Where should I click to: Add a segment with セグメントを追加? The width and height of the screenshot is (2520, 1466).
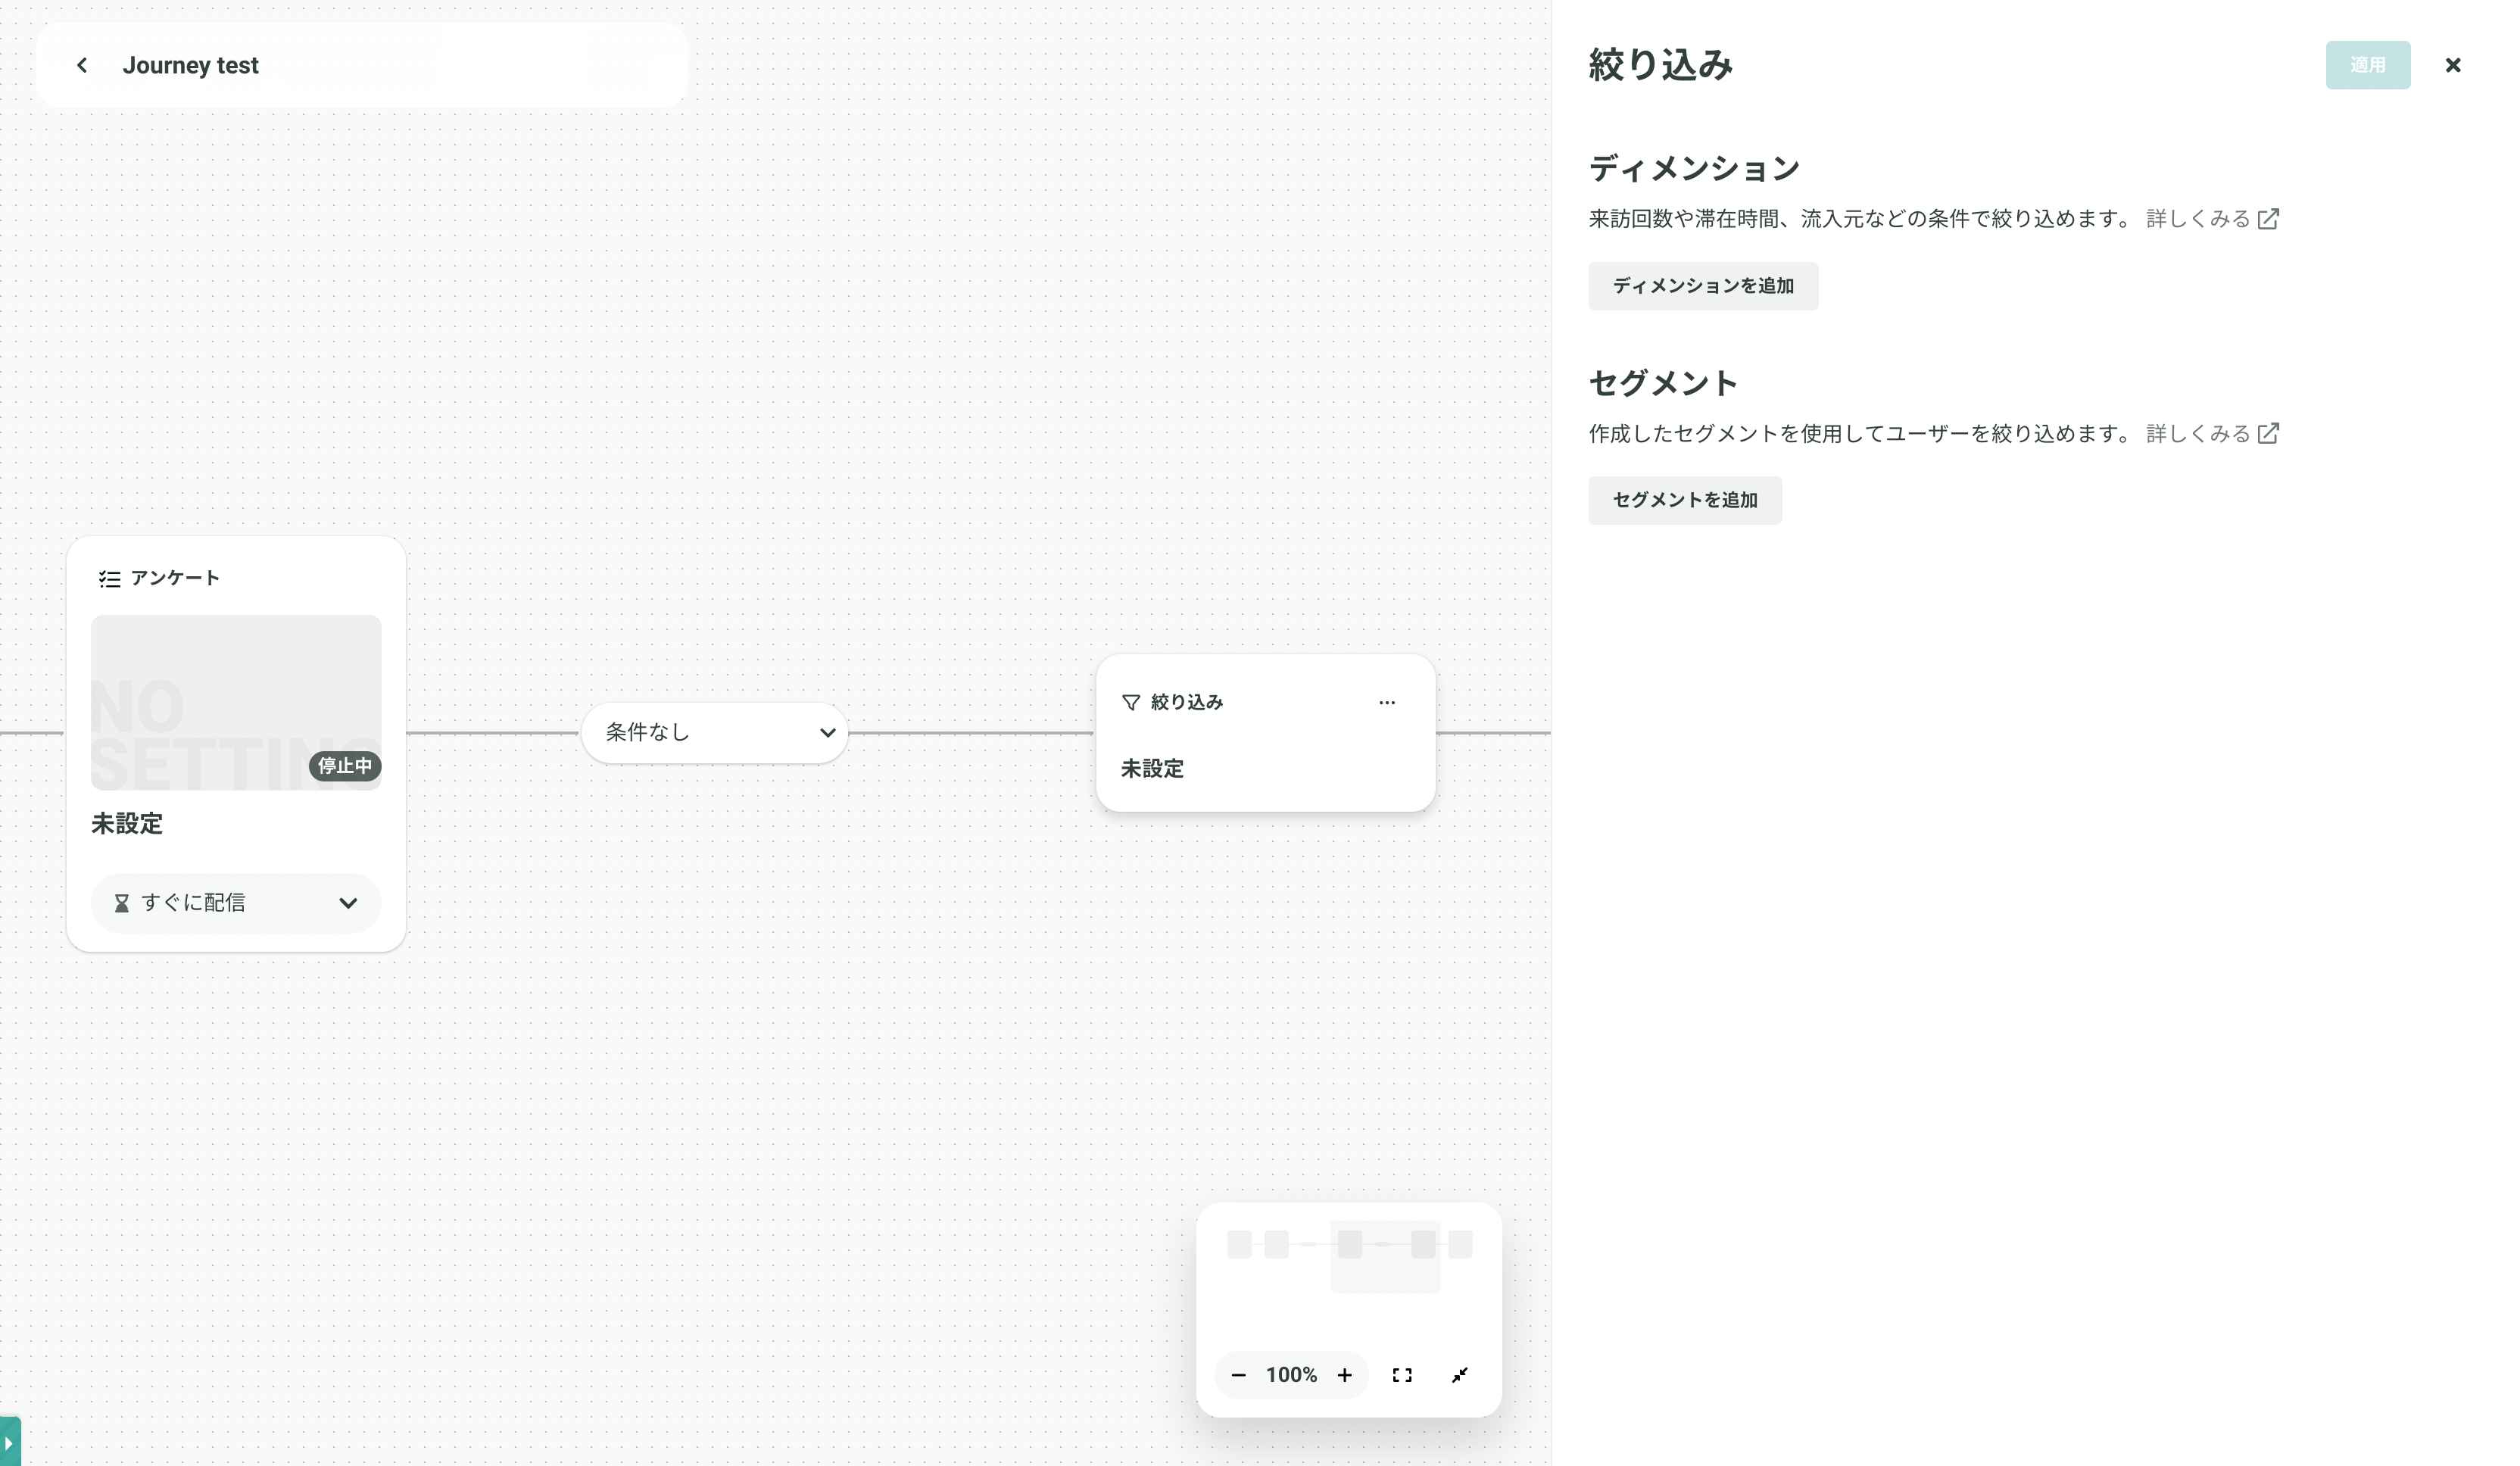(1684, 500)
